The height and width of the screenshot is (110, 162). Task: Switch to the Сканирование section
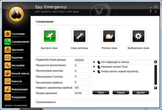point(20,42)
